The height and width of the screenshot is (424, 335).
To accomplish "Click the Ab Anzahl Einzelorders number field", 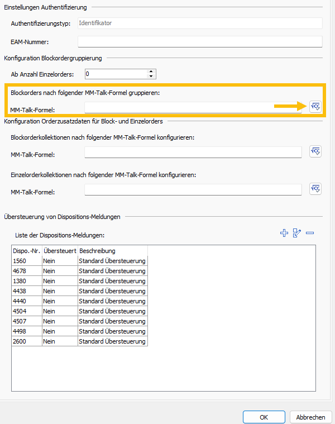I will 116,74.
